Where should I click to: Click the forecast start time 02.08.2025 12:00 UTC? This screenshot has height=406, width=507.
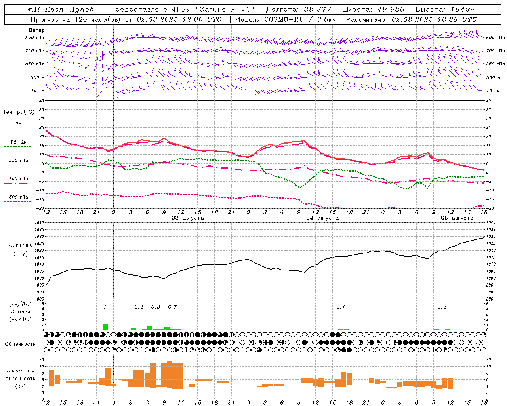pos(179,19)
